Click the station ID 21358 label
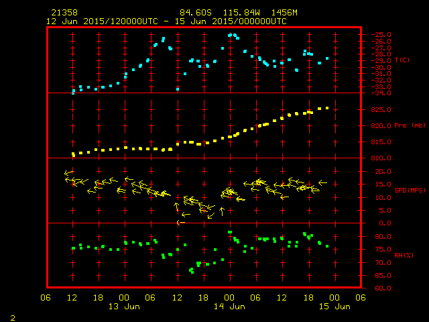 (64, 13)
